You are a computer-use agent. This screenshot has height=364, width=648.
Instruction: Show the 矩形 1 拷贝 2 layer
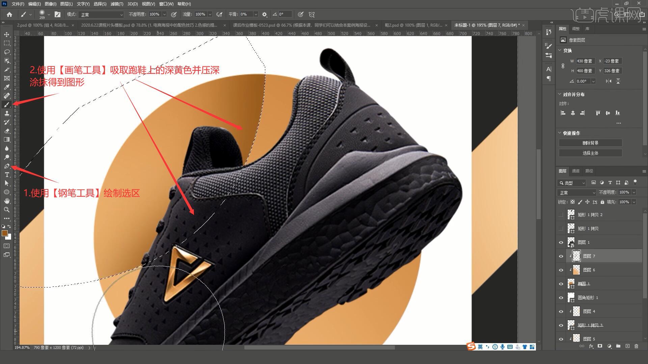click(x=561, y=215)
